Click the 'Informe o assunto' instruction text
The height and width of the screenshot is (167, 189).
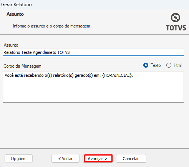point(51,26)
